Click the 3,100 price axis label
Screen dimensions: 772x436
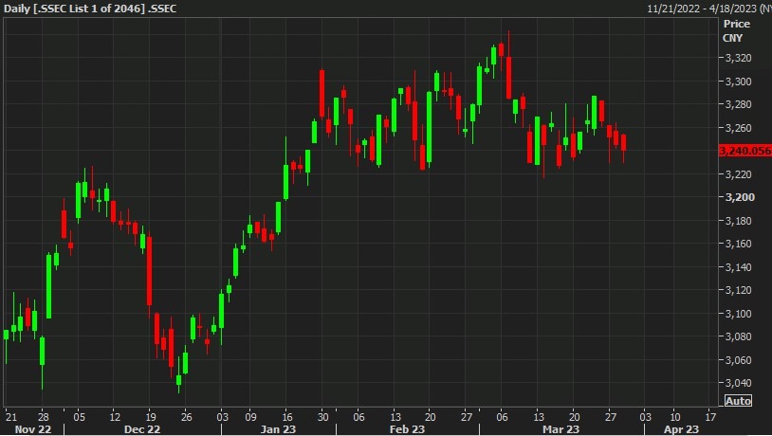[738, 314]
